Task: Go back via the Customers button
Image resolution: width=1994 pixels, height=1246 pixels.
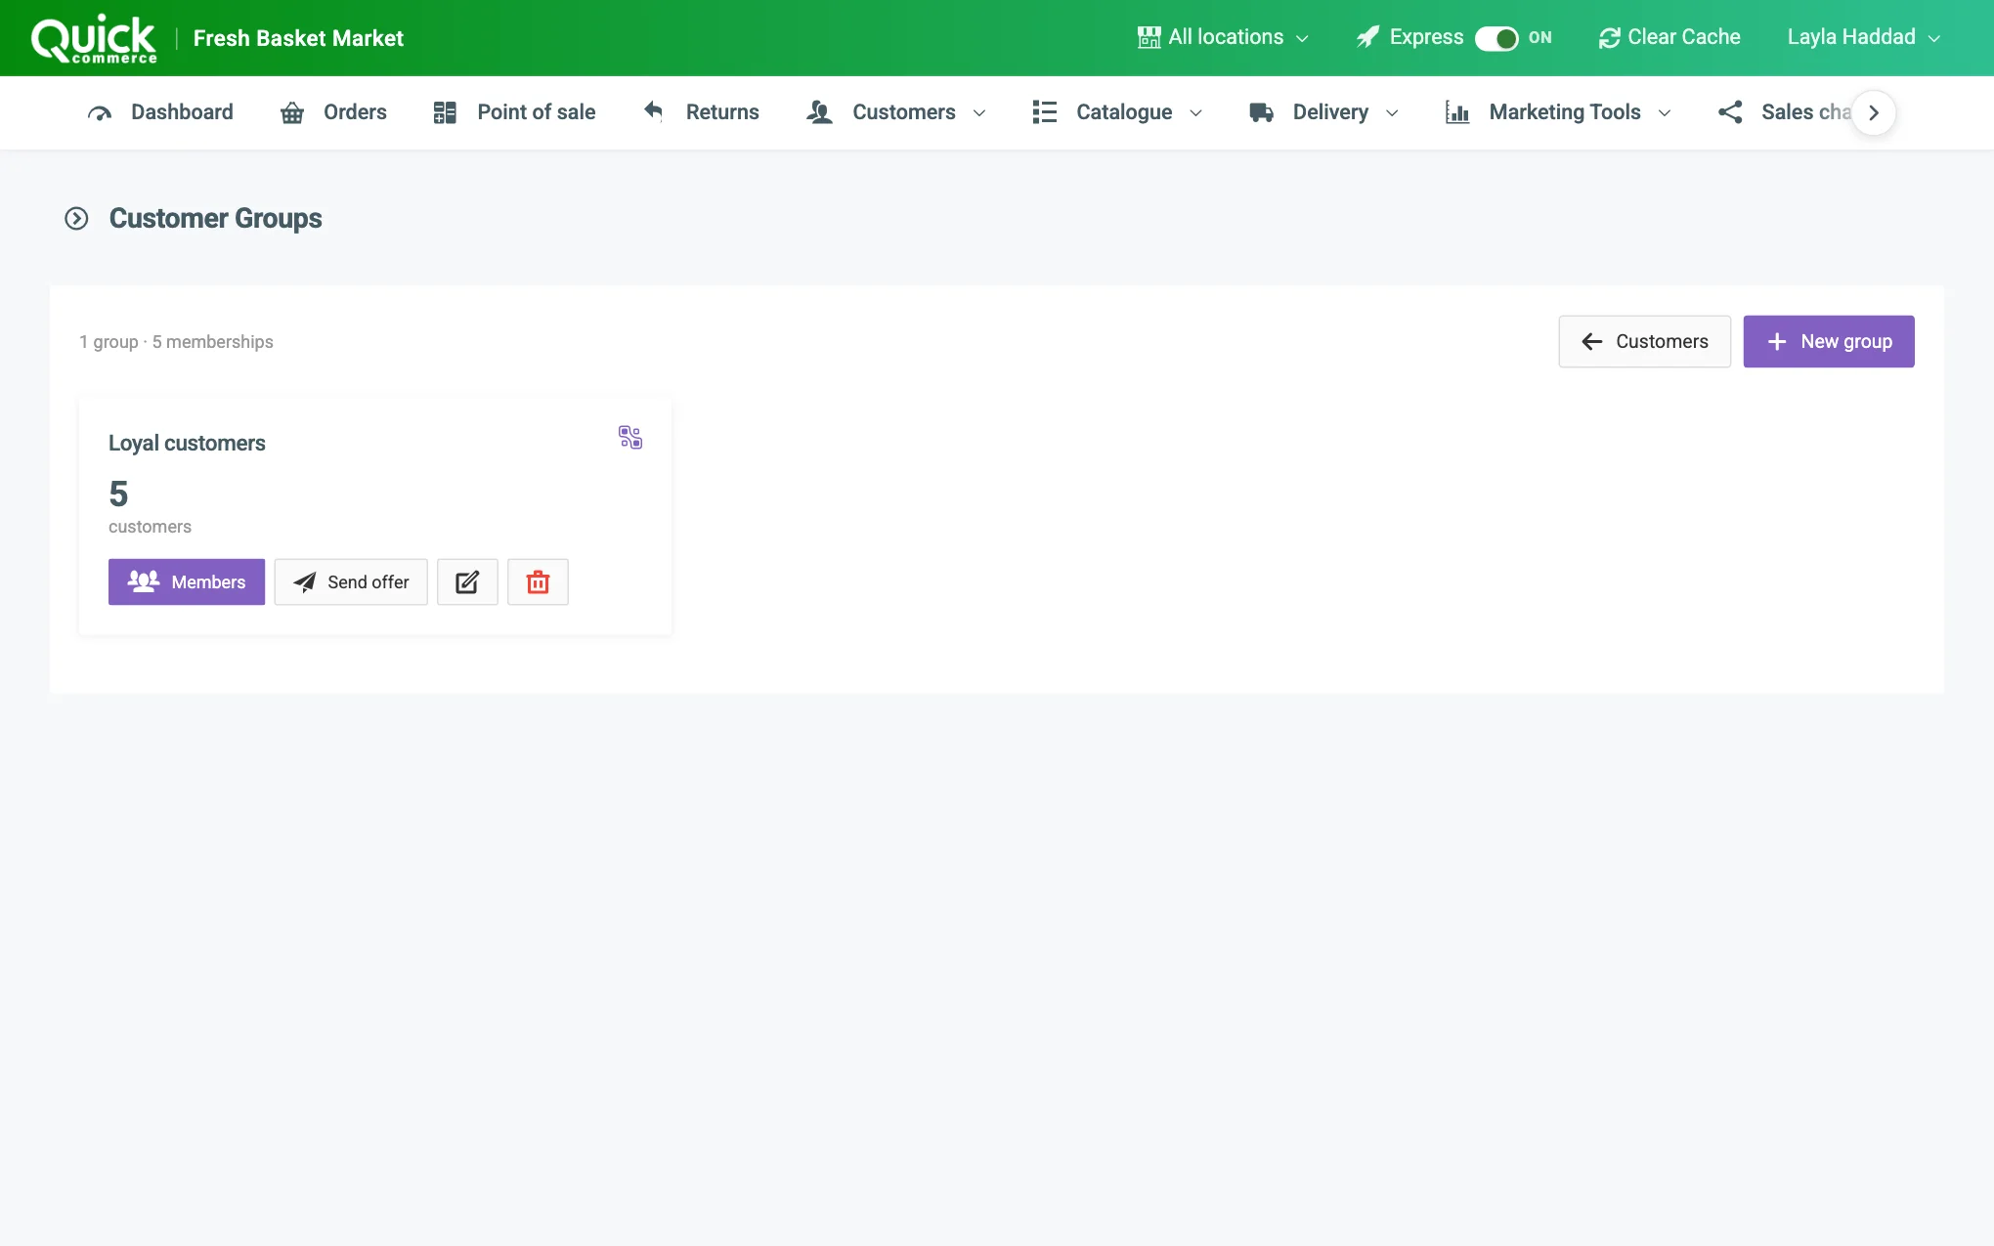Action: (x=1645, y=341)
